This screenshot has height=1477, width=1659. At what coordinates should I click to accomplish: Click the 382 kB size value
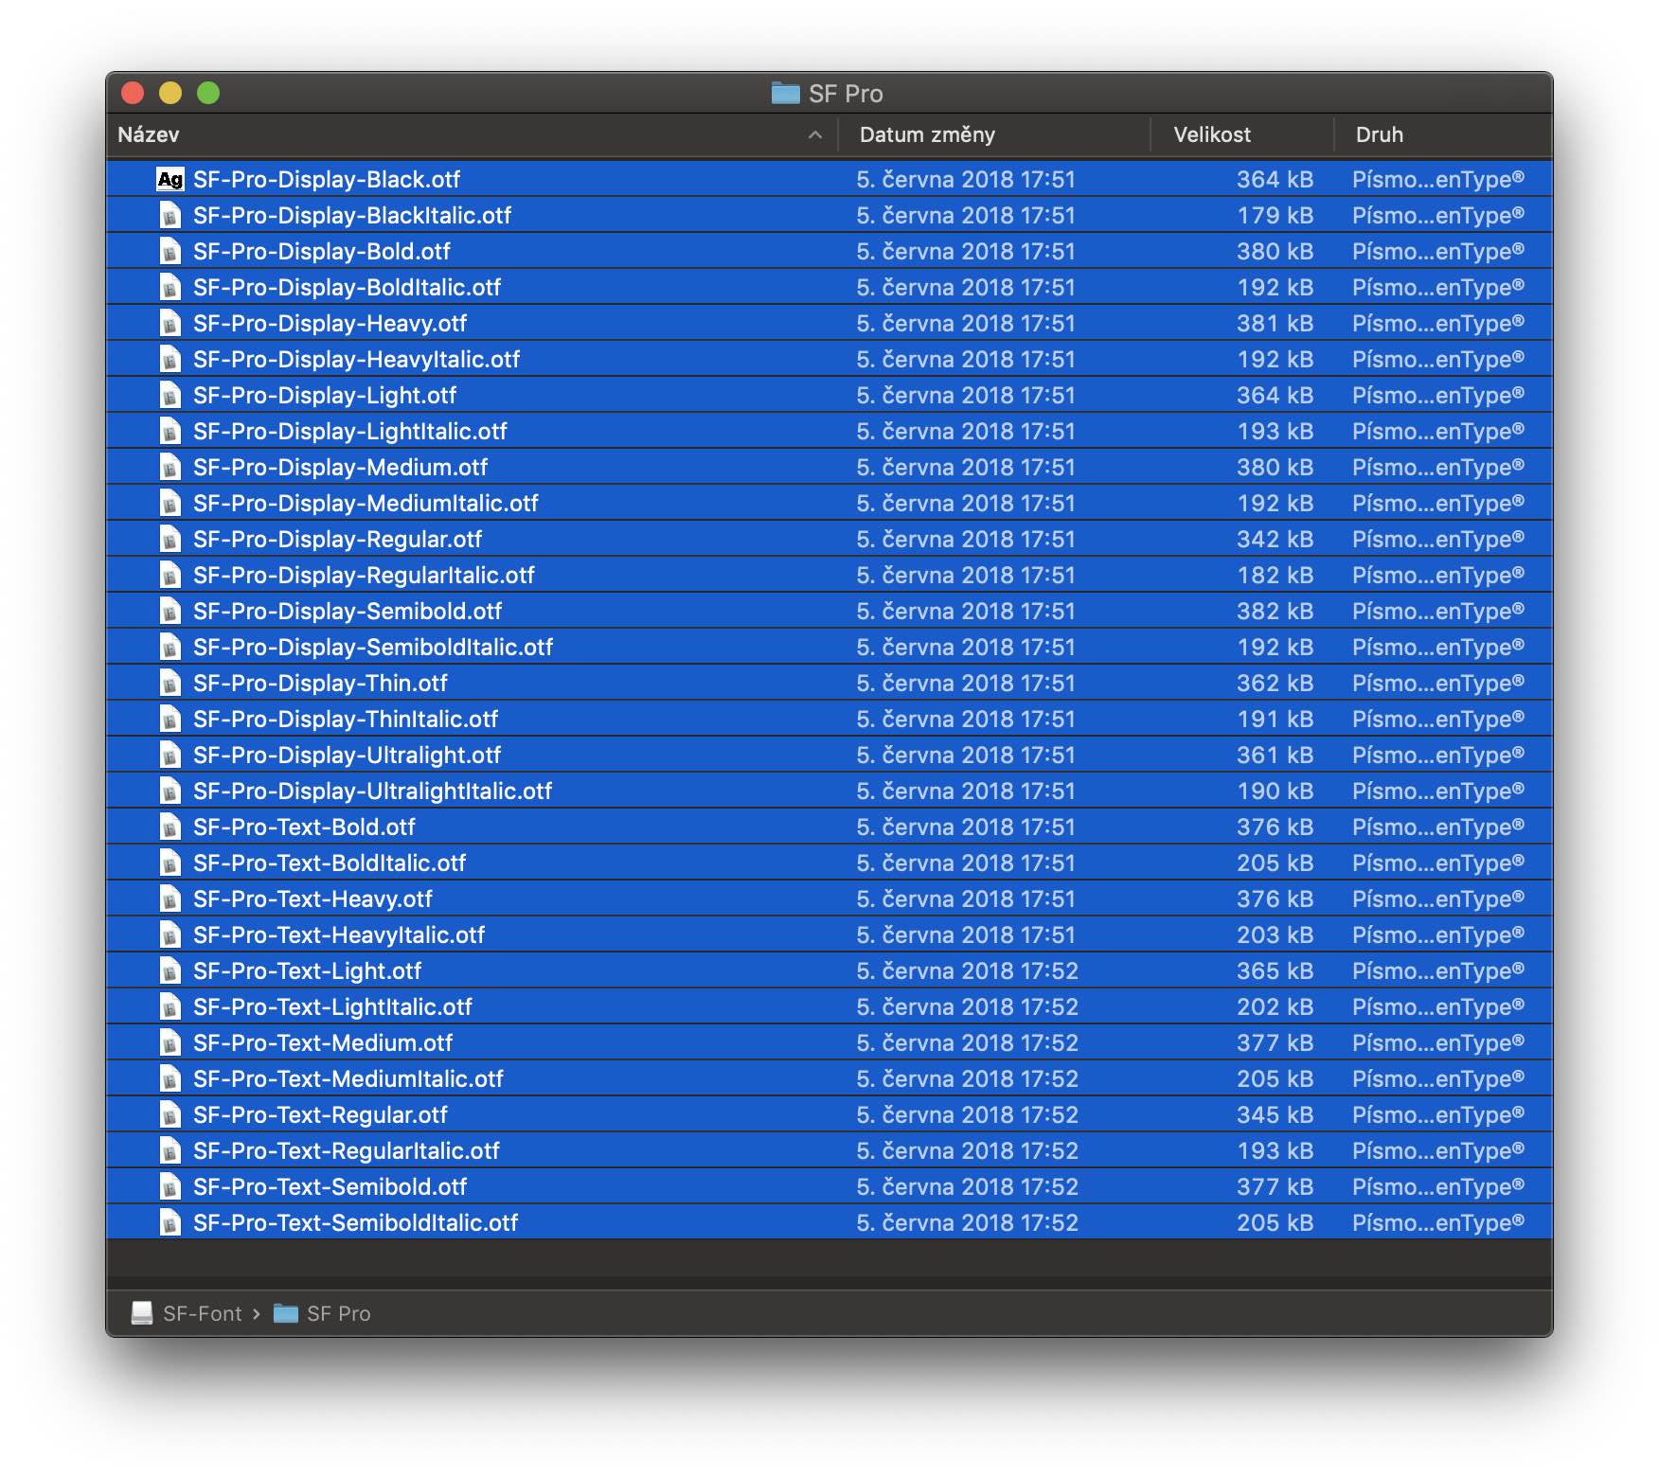click(x=1275, y=611)
